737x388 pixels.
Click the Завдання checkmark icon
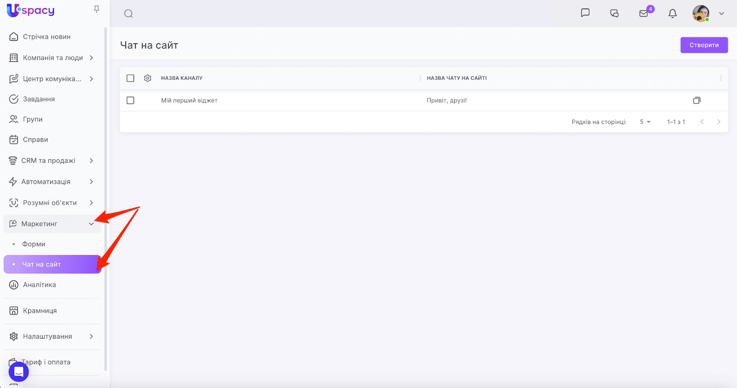point(14,99)
